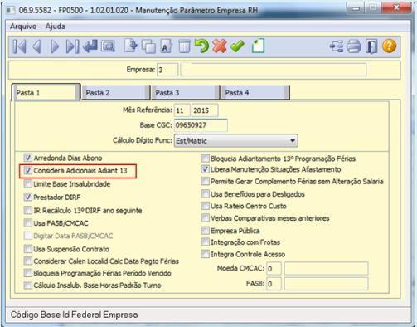Click the red X cancel icon

220,46
